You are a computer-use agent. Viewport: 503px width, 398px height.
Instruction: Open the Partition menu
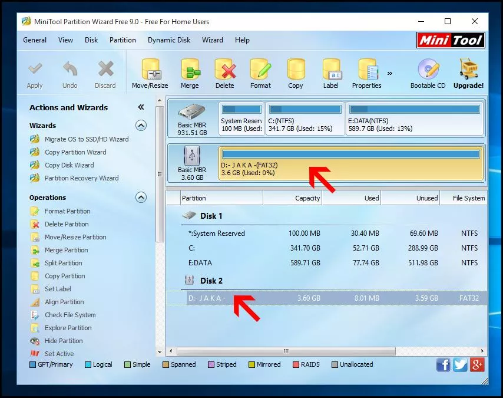click(x=123, y=40)
